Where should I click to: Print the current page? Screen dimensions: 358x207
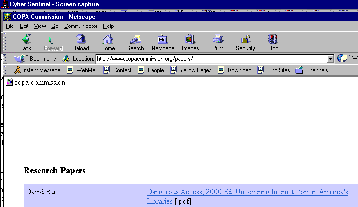218,43
